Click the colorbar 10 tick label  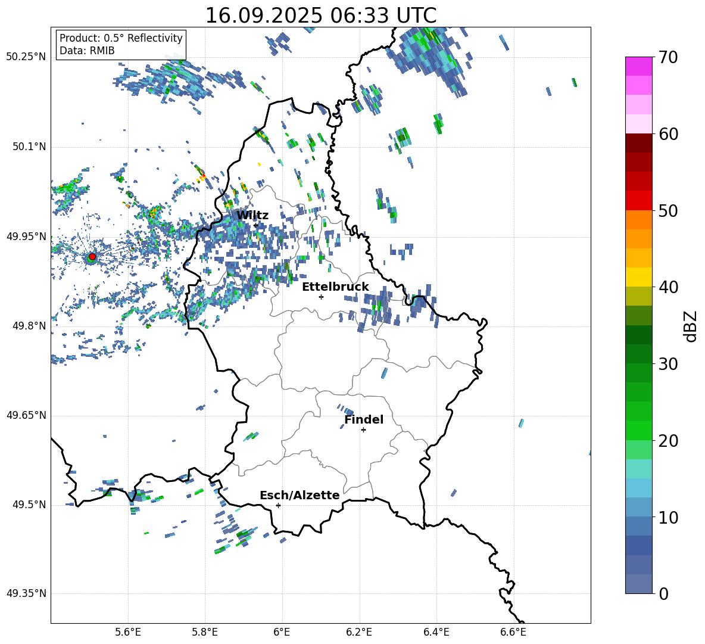[668, 518]
